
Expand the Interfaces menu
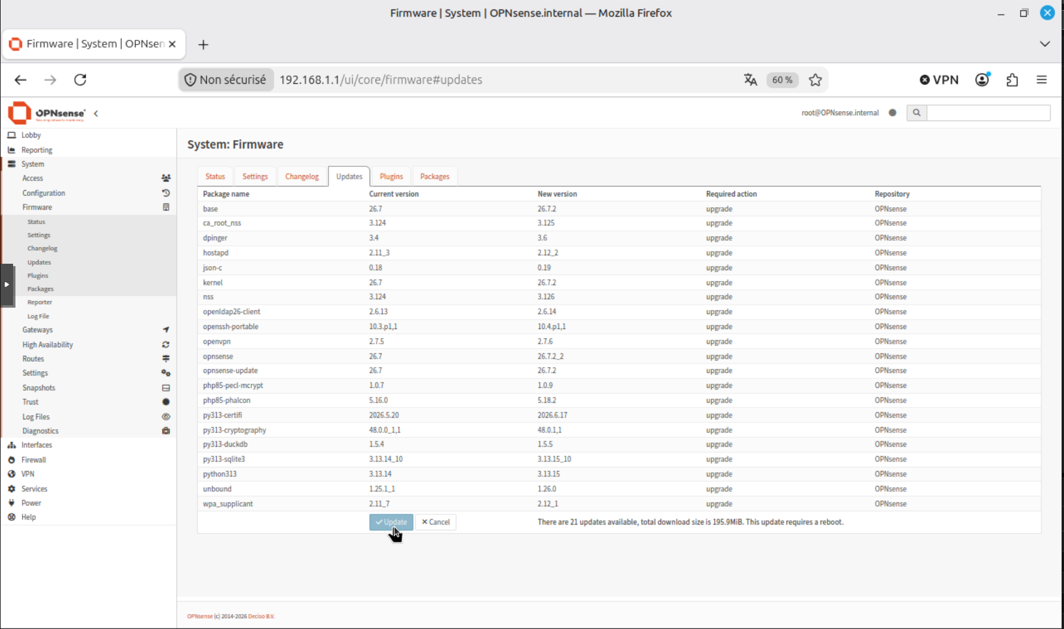tap(37, 445)
